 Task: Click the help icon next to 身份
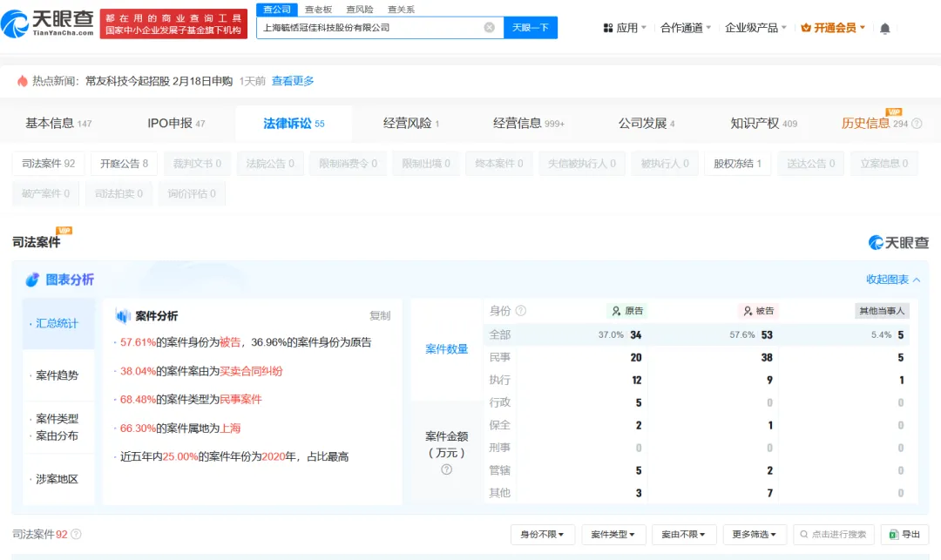(521, 311)
